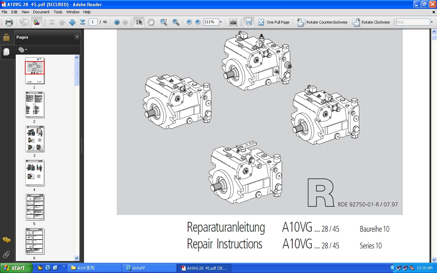The height and width of the screenshot is (273, 437).
Task: Open the File menu
Action: click(x=4, y=12)
